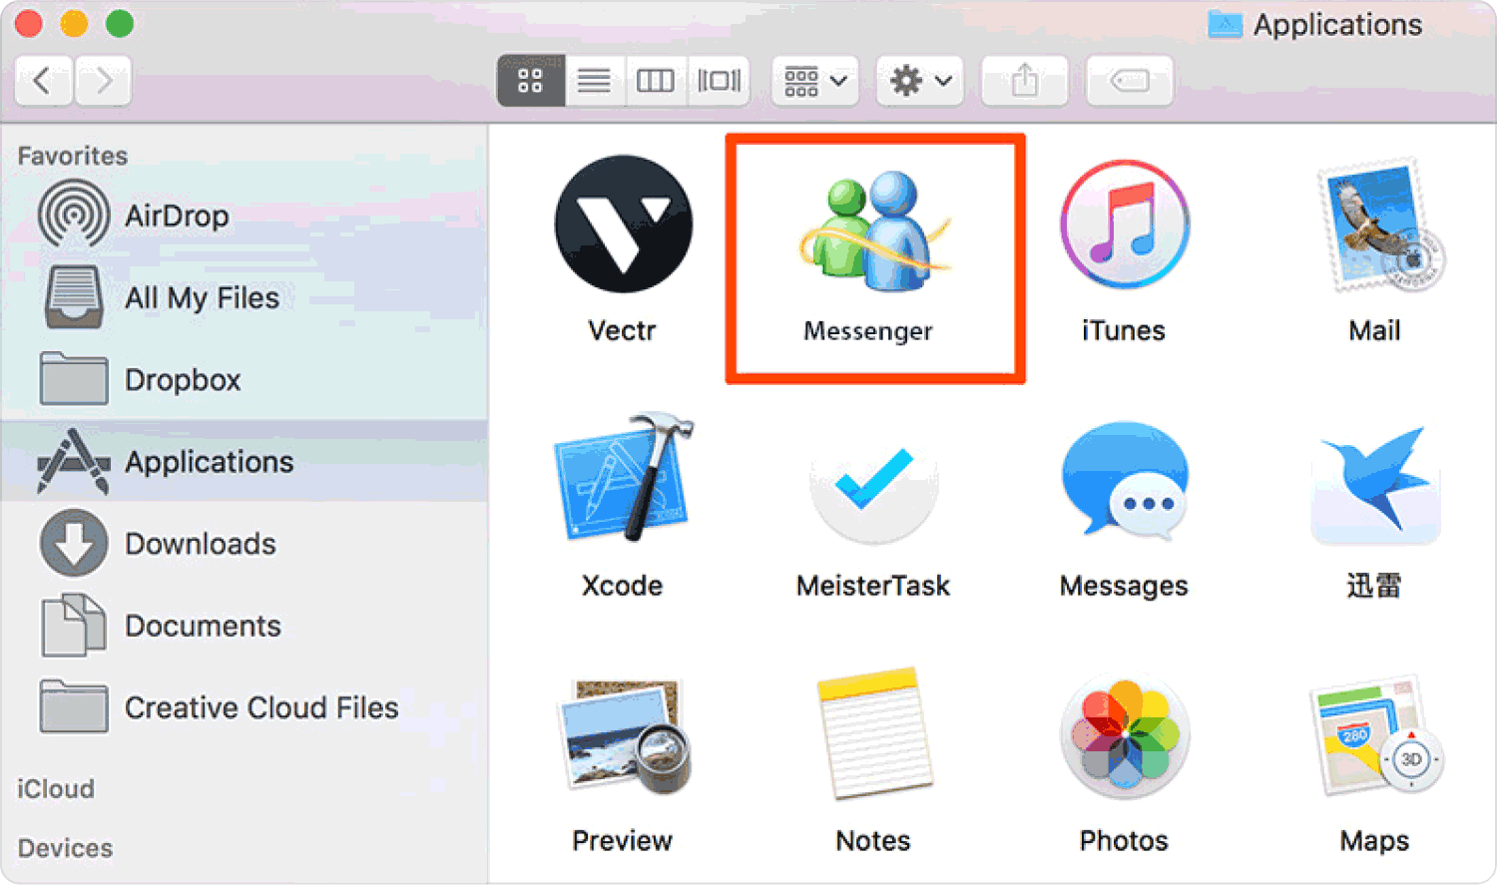Click the Preview label text

(622, 841)
